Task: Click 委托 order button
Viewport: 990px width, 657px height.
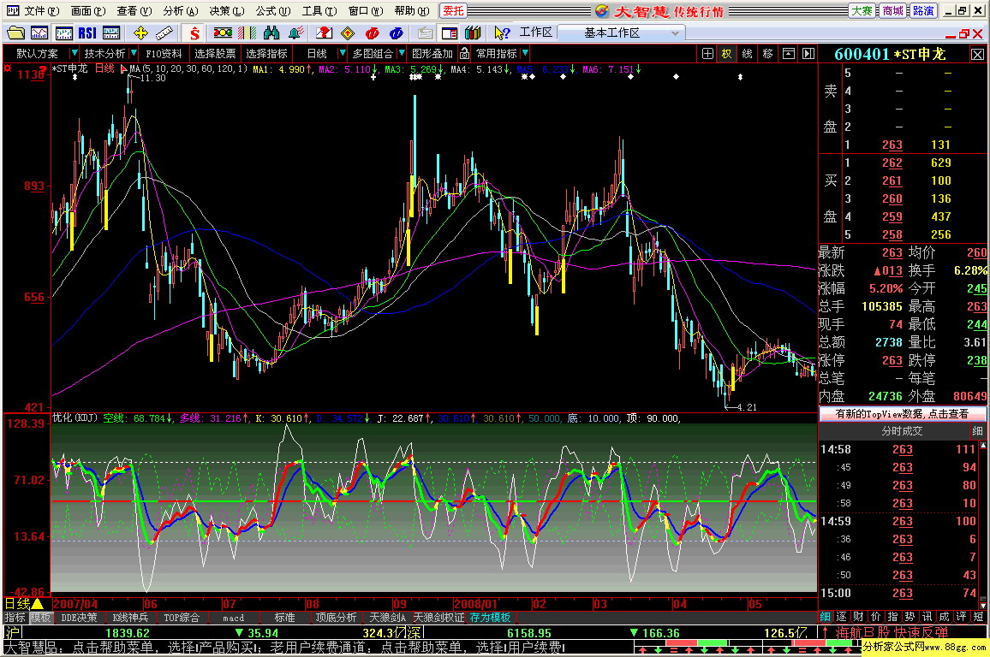Action: 453,11
